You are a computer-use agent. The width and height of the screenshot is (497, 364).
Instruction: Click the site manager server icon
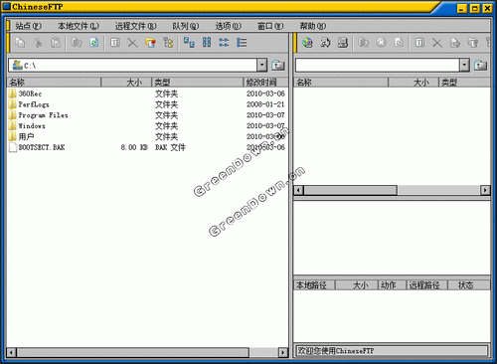(x=343, y=43)
